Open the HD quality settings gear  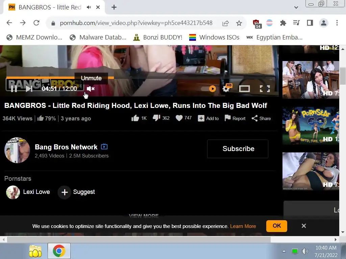pyautogui.click(x=227, y=88)
